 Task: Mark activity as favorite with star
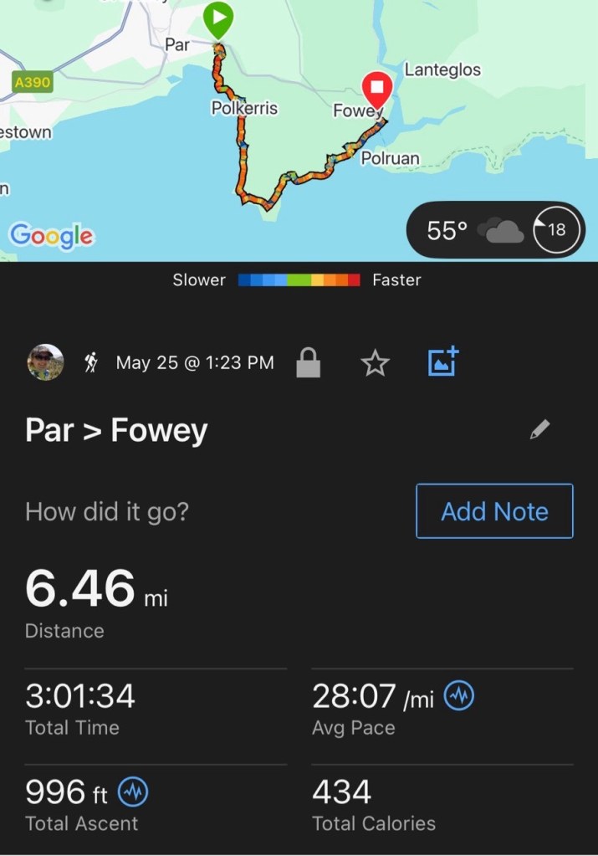point(375,363)
